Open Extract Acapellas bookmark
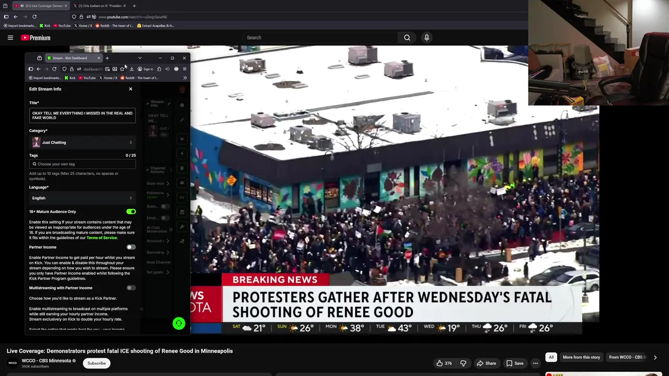 point(155,26)
